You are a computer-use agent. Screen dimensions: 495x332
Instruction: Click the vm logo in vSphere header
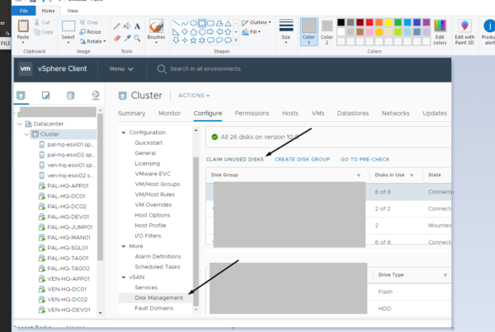tap(26, 68)
